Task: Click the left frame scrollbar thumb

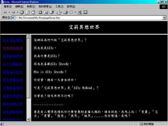Action: point(28,69)
